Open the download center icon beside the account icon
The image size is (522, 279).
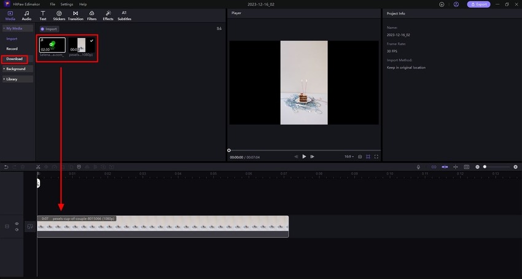tap(442, 4)
